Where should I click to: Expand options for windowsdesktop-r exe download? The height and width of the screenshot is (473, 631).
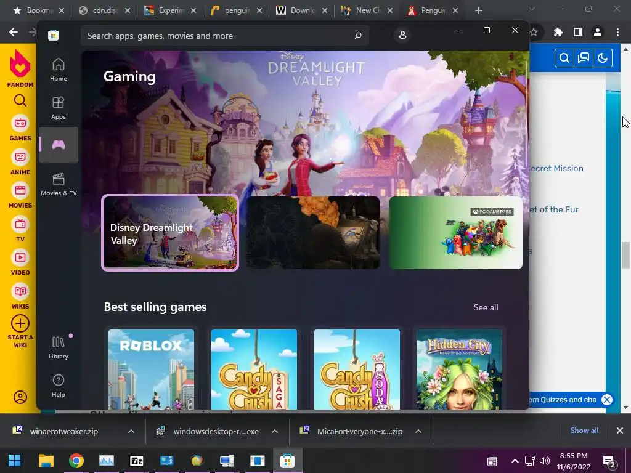pos(275,431)
